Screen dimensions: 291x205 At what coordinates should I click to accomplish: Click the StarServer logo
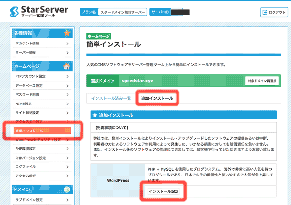39,12
